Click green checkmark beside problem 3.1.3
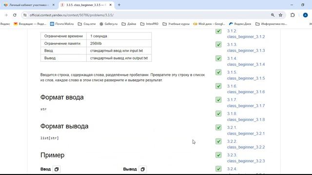 [218, 44]
